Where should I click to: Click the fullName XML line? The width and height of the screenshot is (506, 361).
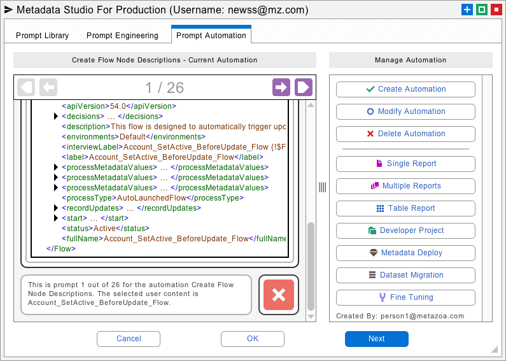click(x=174, y=239)
